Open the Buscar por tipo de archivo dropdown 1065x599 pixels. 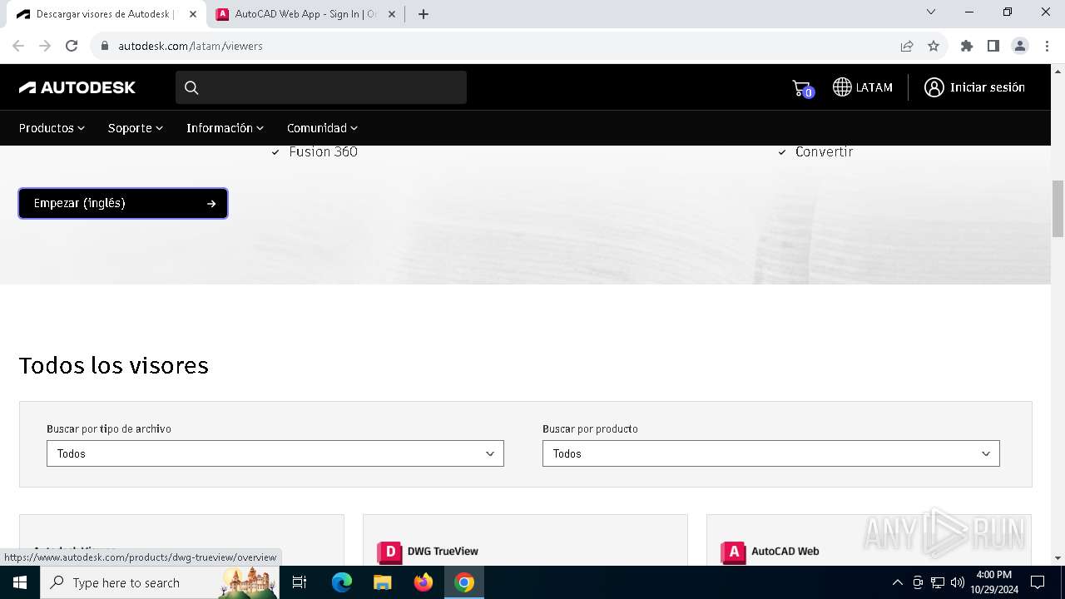pyautogui.click(x=275, y=453)
